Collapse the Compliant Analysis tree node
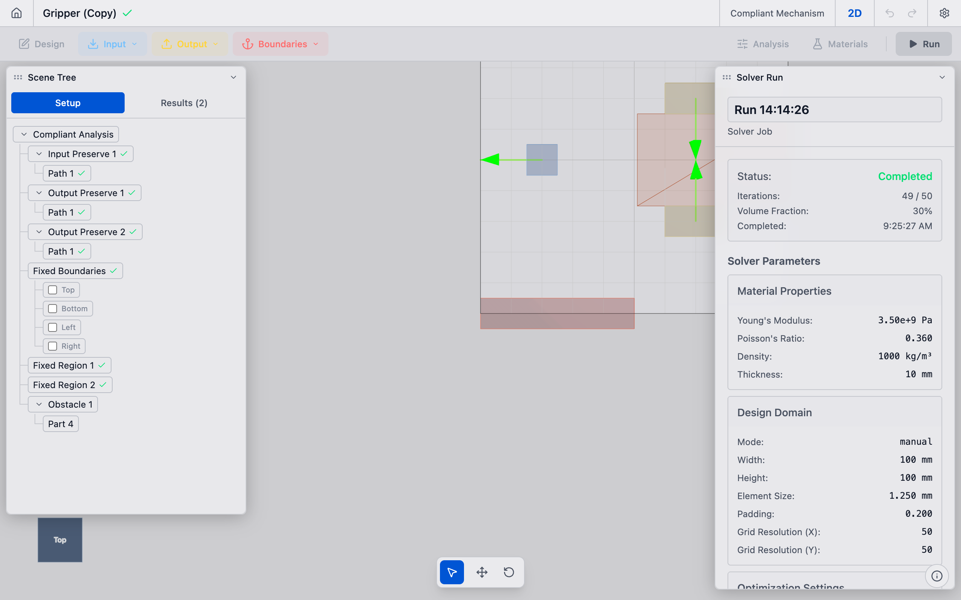 (x=24, y=135)
